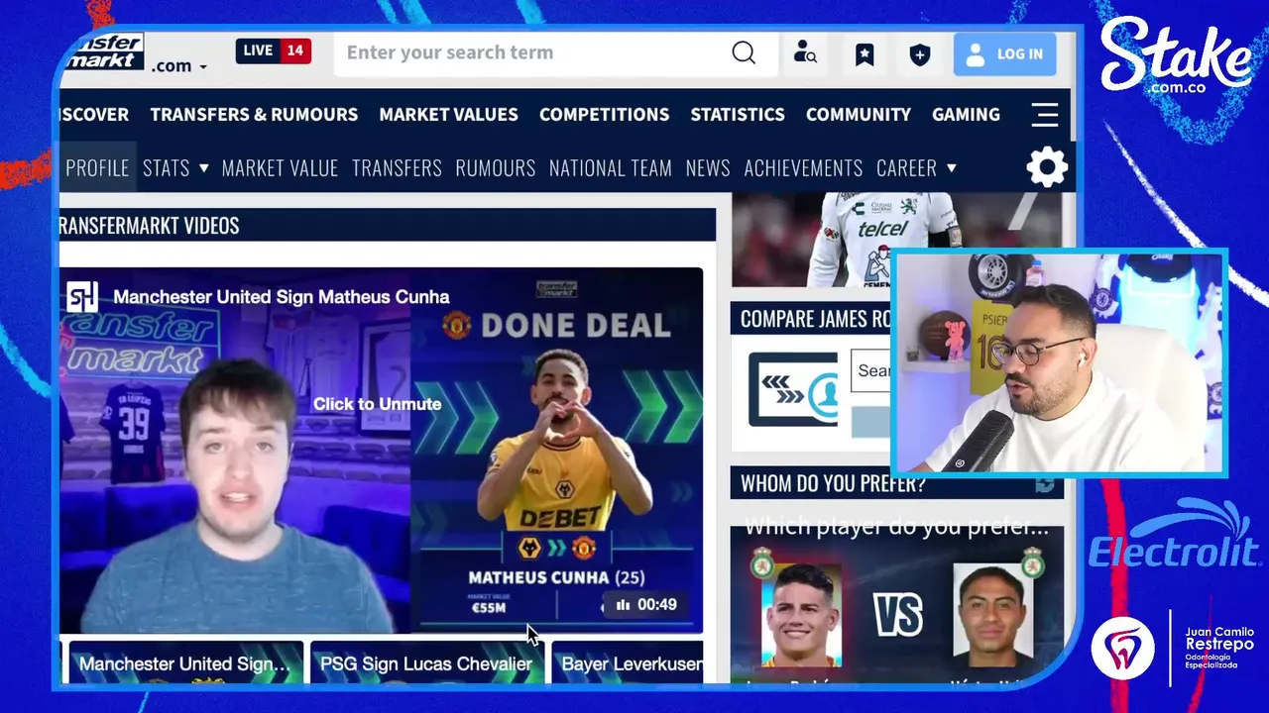This screenshot has width=1269, height=713.
Task: Click the 00:49 video timer badge
Action: (x=645, y=604)
